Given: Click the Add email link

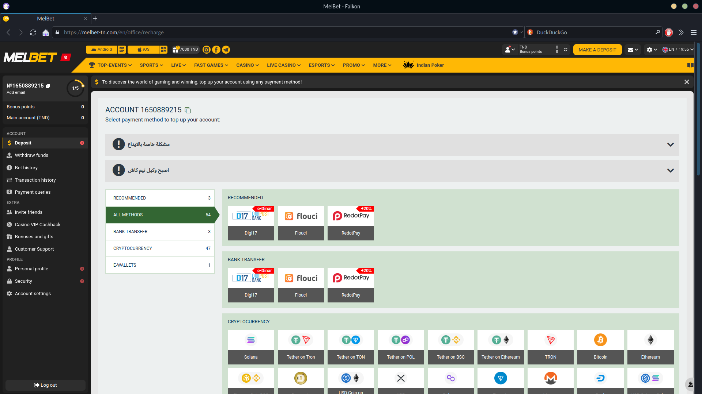Looking at the screenshot, I should 16,93.
